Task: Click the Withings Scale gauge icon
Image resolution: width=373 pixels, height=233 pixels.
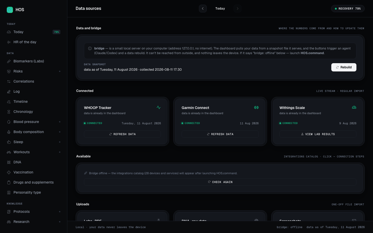Action: [x=354, y=107]
